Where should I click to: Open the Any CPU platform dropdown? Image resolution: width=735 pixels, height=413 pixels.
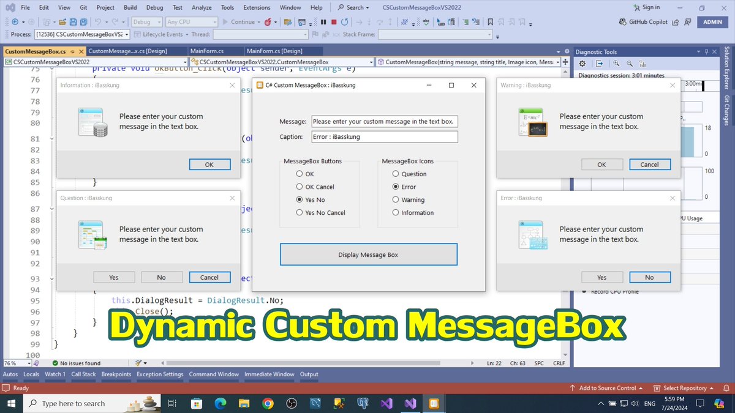tap(191, 22)
